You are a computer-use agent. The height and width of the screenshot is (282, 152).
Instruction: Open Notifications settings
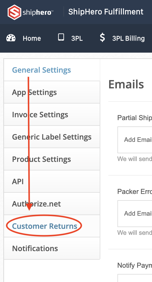(52, 248)
